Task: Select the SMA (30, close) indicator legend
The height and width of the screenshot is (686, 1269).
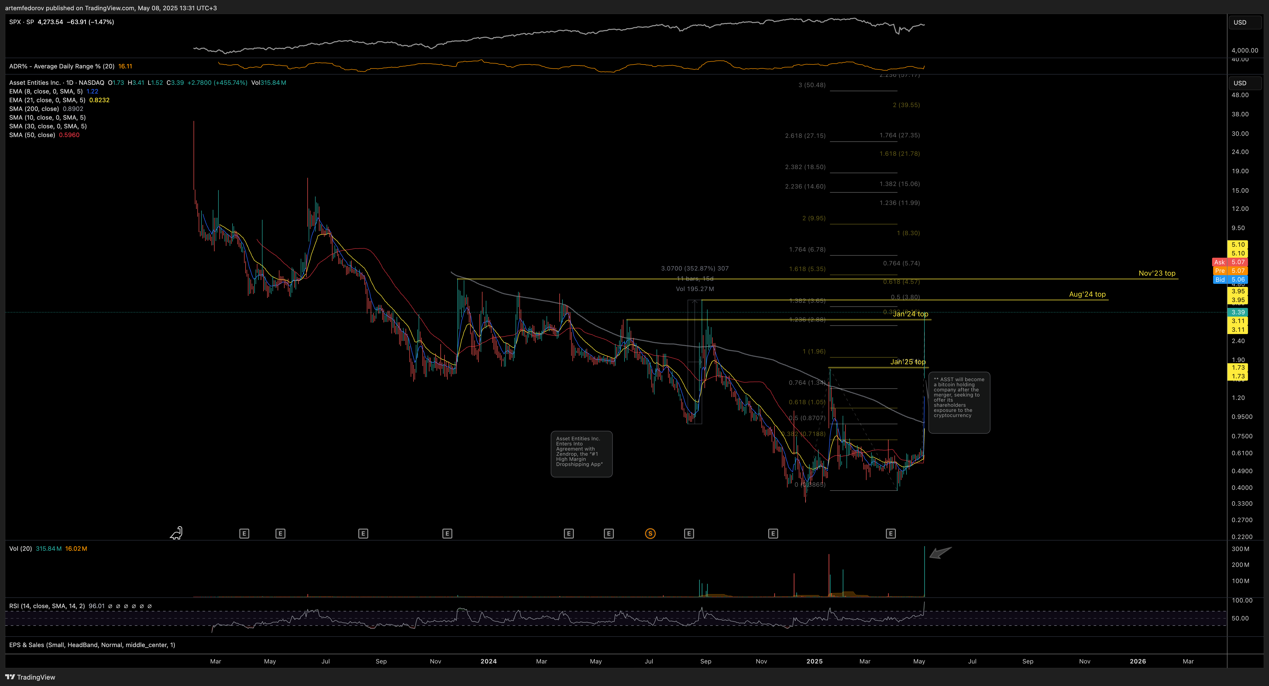Action: [48, 126]
